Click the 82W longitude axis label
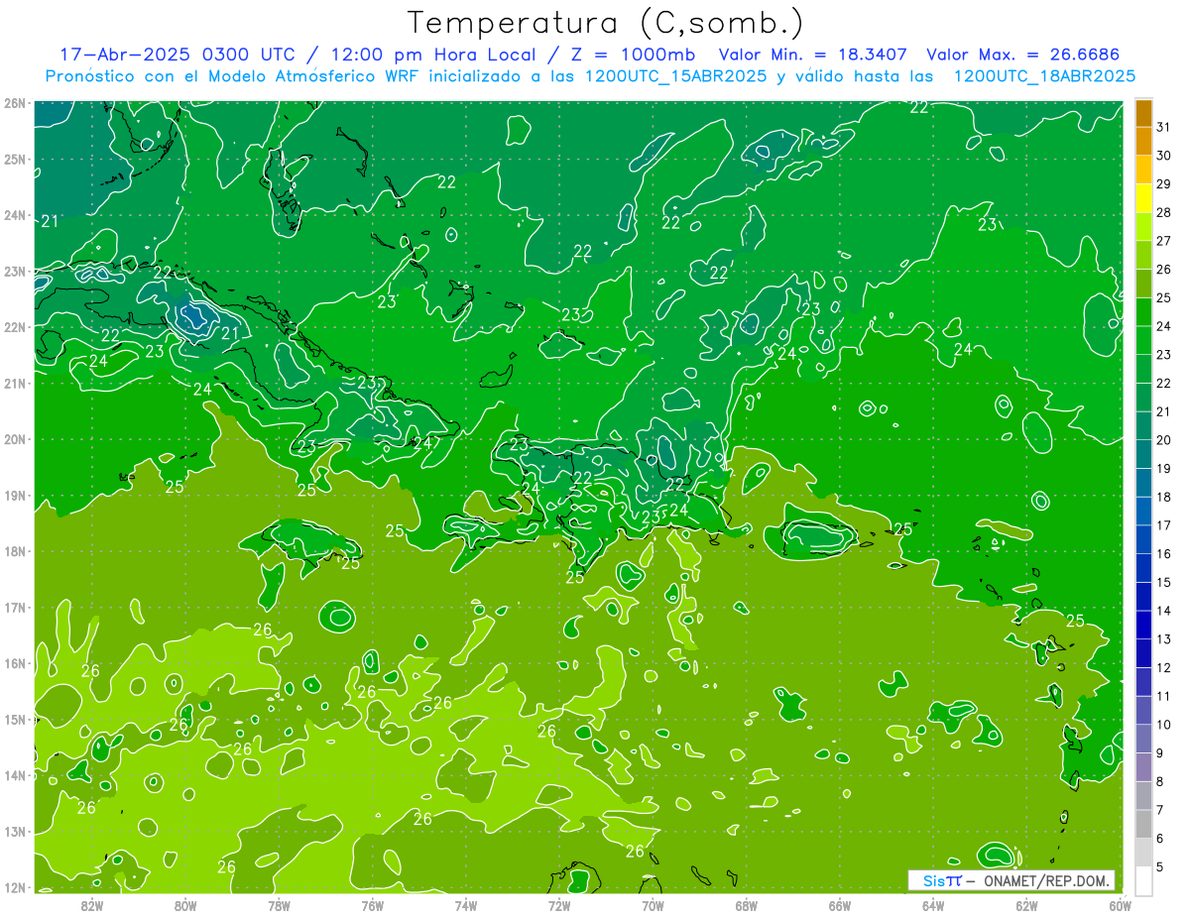The width and height of the screenshot is (1190, 919). [x=92, y=905]
